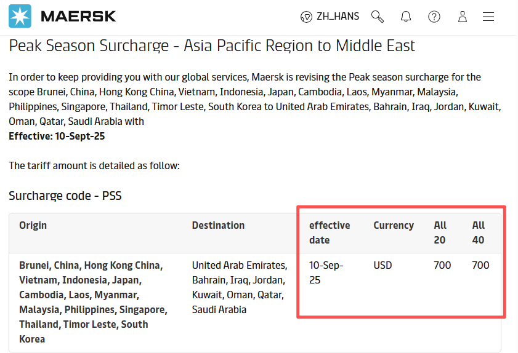Click the Peak Season Surcharge page title

(x=212, y=46)
